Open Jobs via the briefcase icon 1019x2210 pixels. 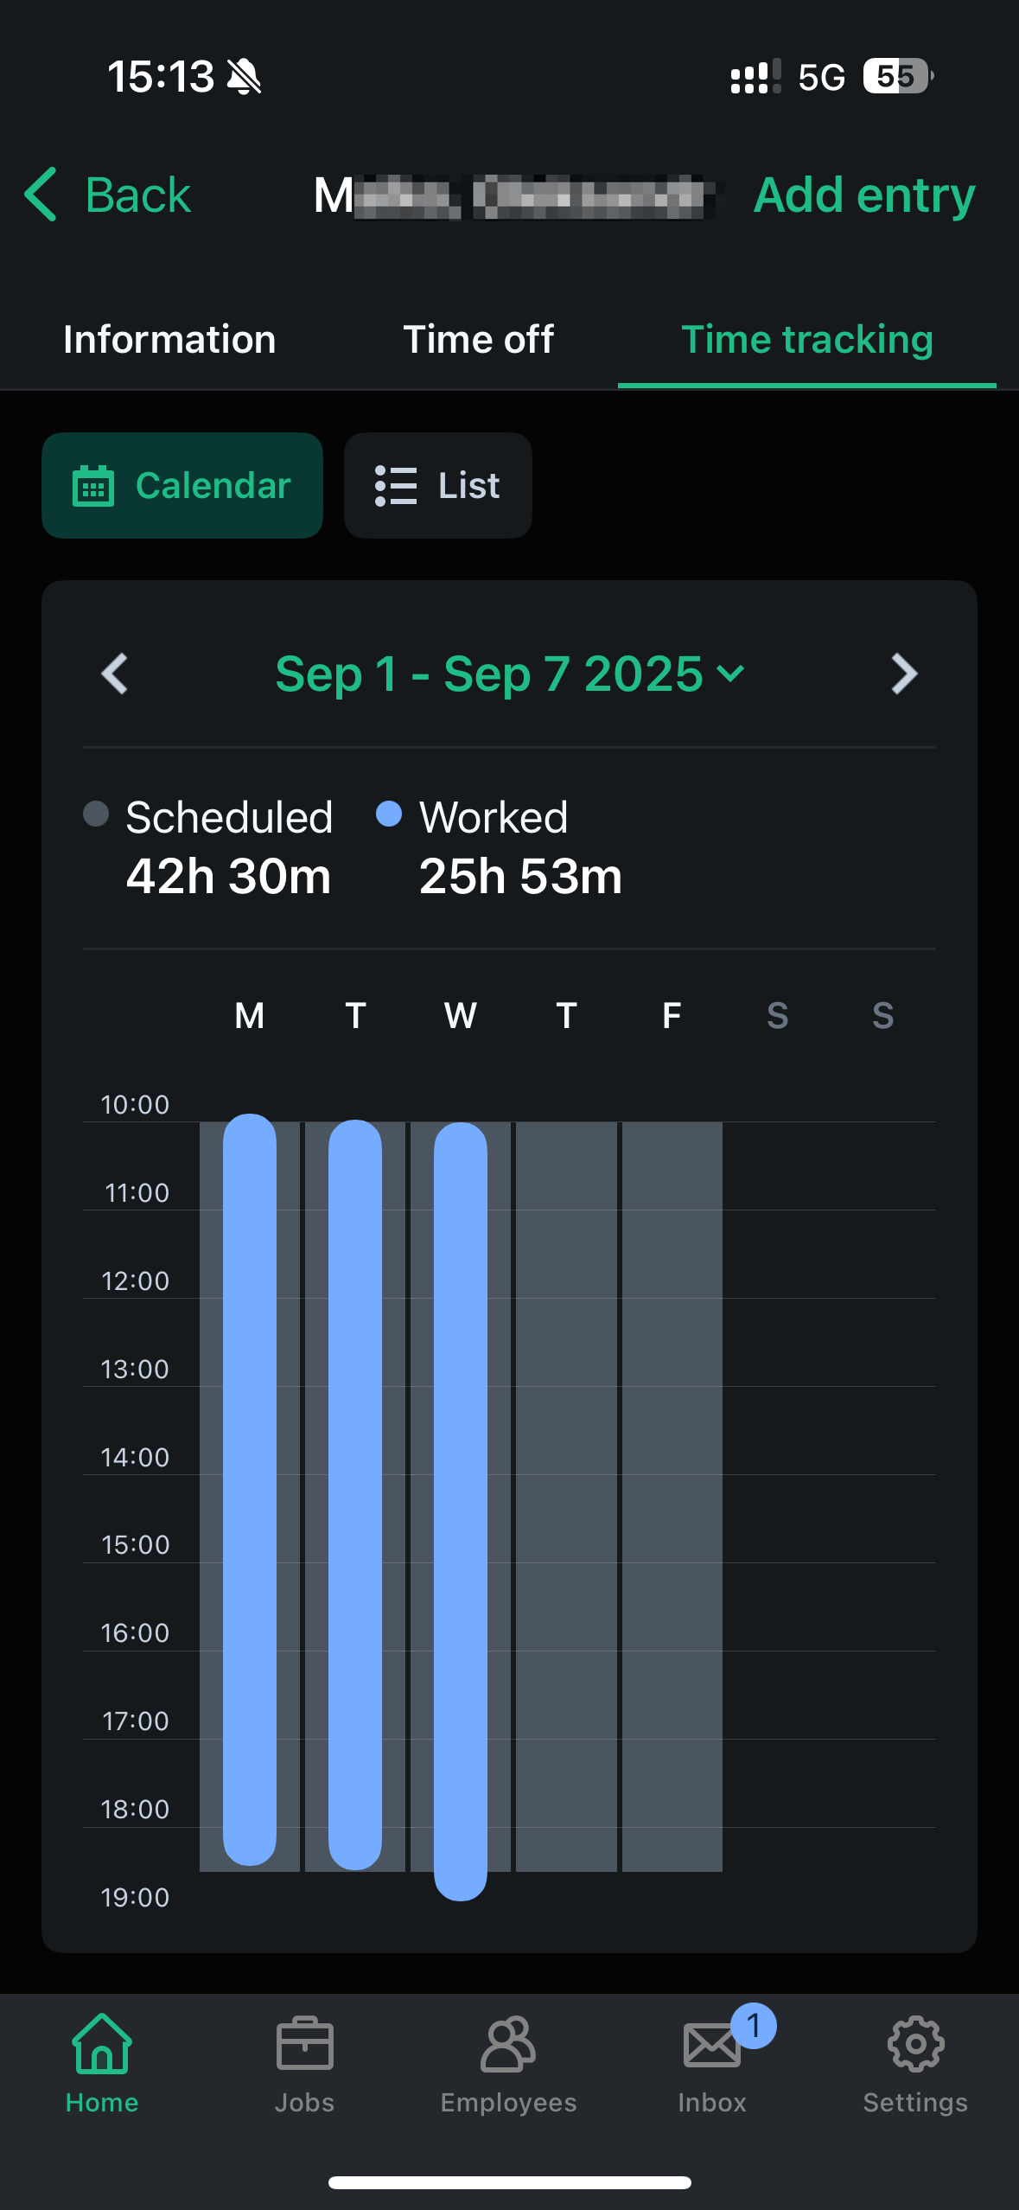[x=304, y=2044]
